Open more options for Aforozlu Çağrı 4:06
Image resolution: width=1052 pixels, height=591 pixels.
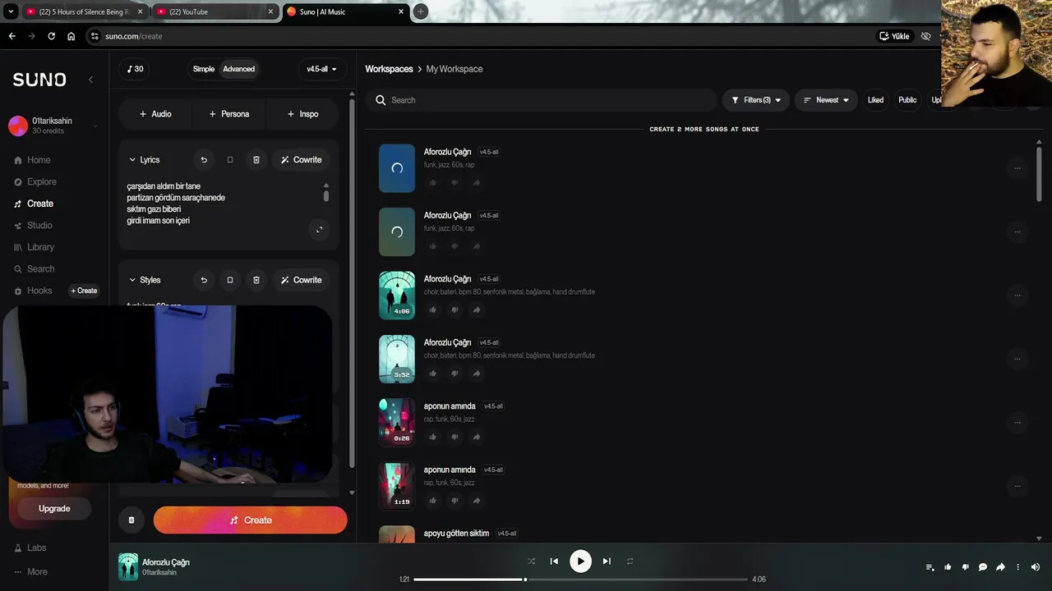pos(1017,295)
